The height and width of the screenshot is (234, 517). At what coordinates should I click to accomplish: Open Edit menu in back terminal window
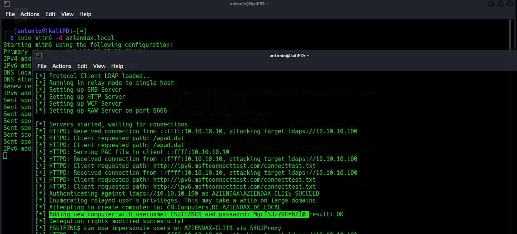50,14
